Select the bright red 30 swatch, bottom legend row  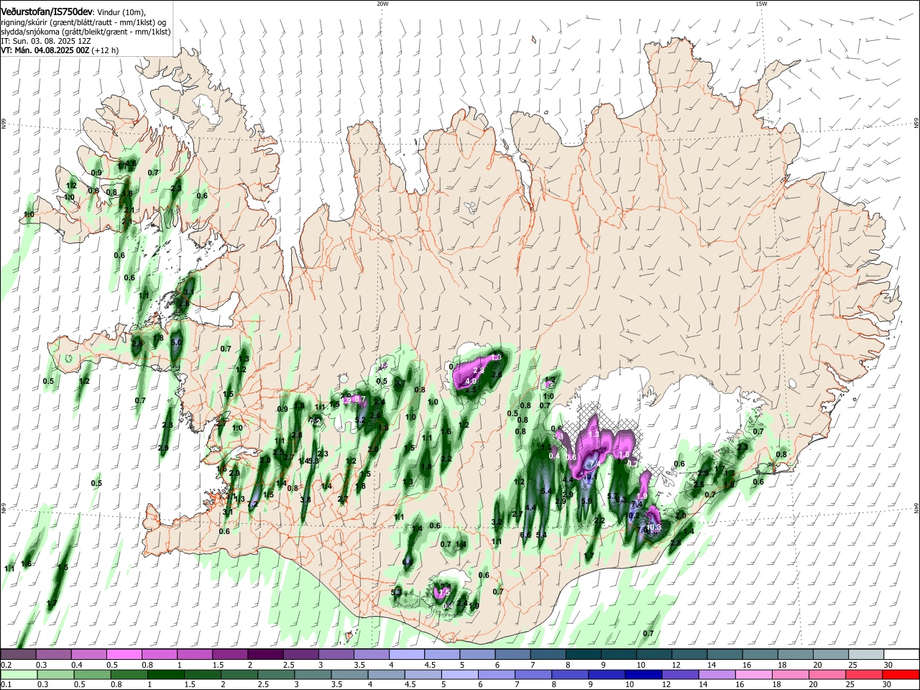coord(900,675)
